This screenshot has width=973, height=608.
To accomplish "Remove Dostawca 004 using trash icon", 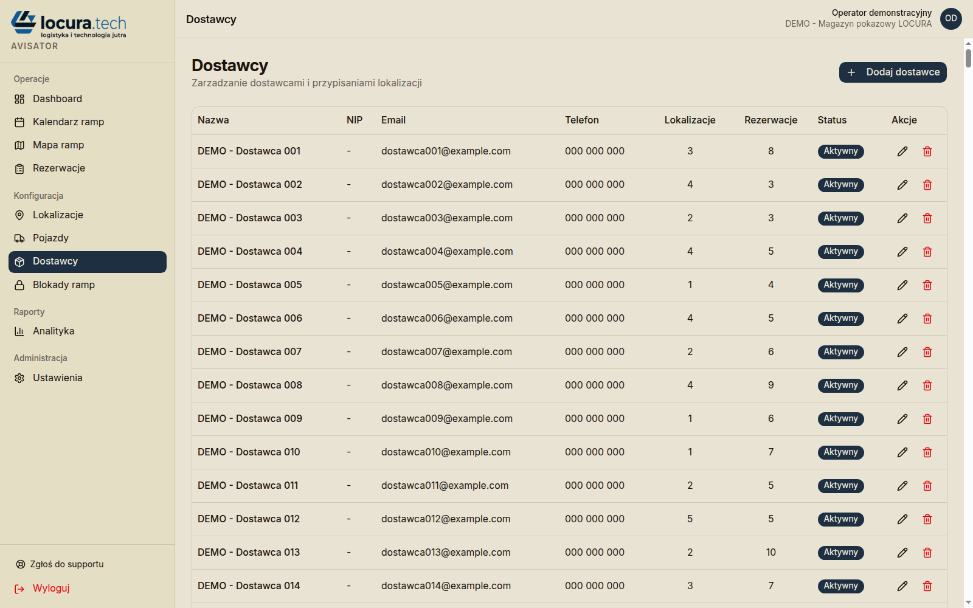I will click(927, 252).
